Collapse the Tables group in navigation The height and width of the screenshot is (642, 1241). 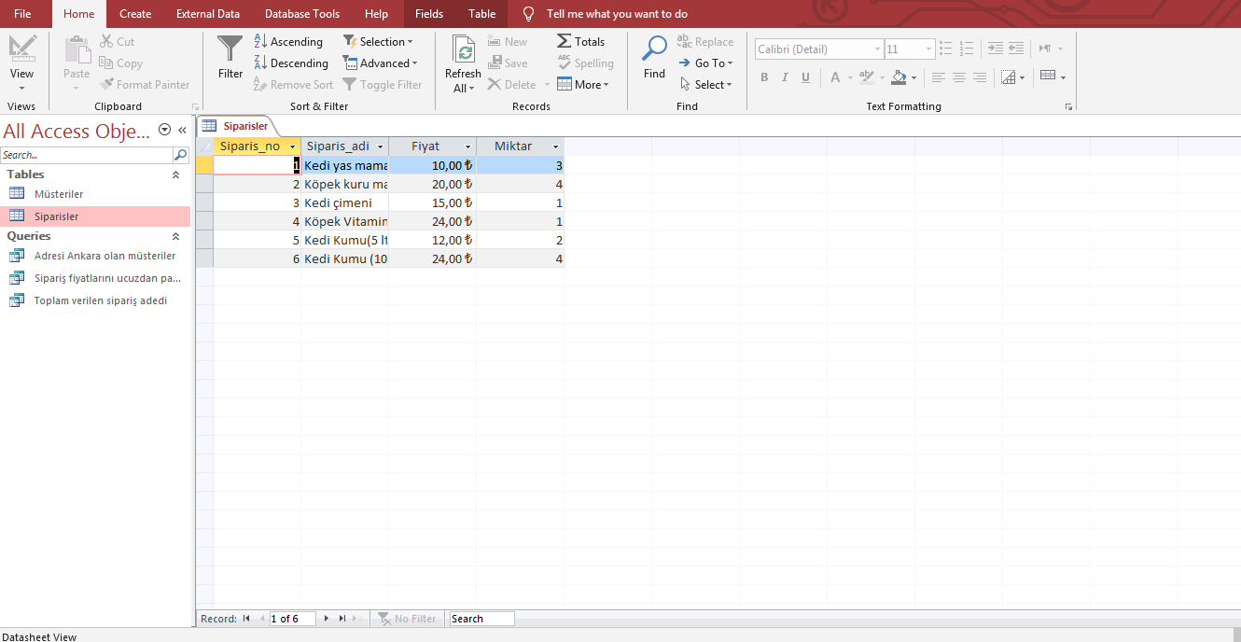click(175, 174)
